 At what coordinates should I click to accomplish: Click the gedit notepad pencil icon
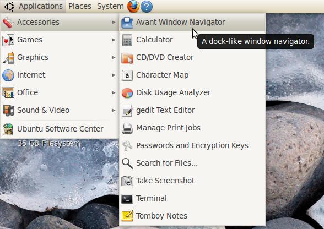(127, 111)
